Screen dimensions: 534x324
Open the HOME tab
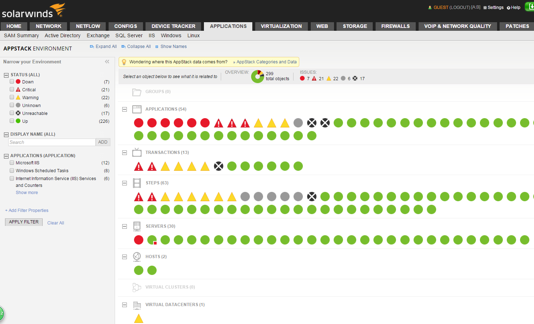14,26
